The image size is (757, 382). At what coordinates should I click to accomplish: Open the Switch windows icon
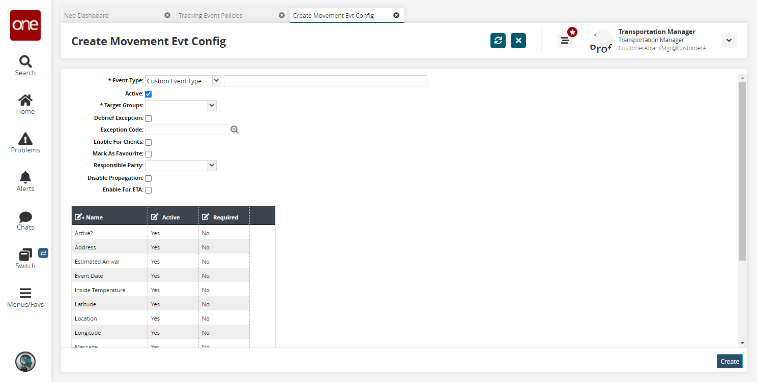[x=25, y=254]
